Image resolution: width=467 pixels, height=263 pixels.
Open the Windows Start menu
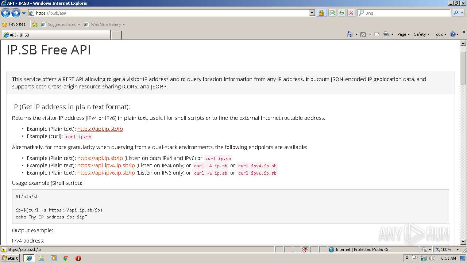click(x=10, y=258)
